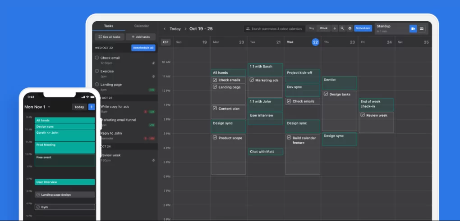This screenshot has height=221, width=460.
Task: Open Free event on phone
Action: click(65, 160)
